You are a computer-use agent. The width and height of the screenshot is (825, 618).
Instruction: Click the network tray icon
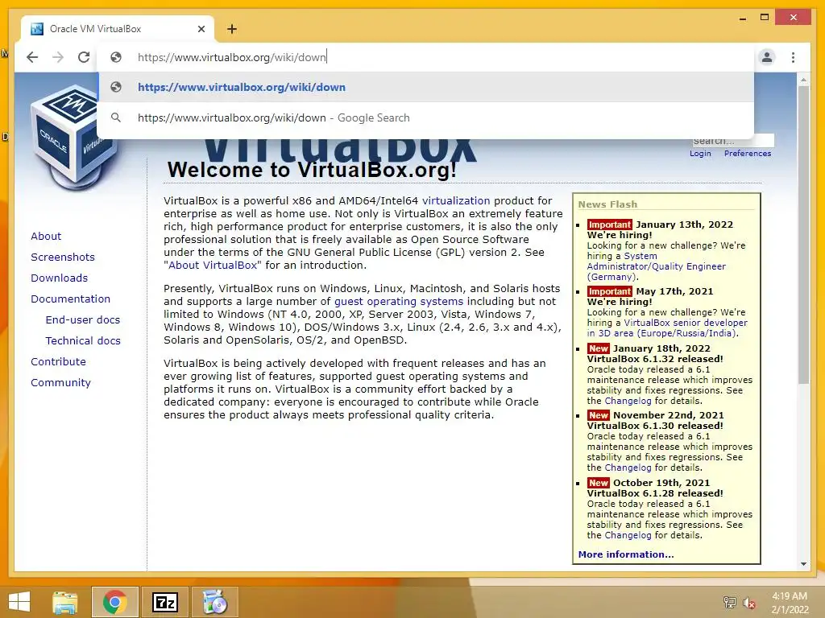[x=729, y=602]
